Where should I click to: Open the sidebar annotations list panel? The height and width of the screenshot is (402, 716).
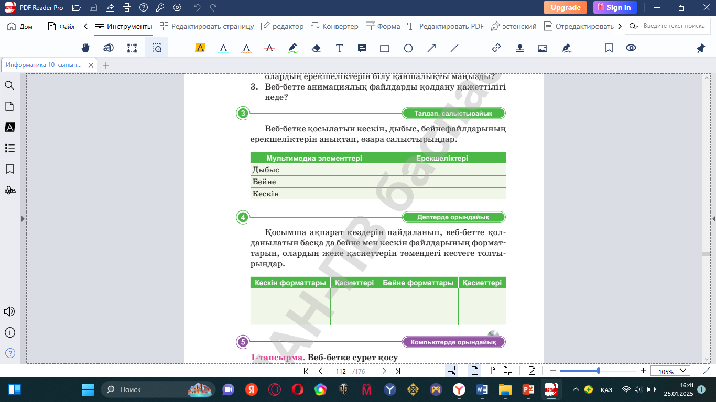coord(9,127)
